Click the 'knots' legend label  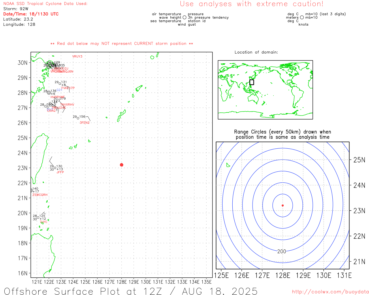(x=304, y=24)
